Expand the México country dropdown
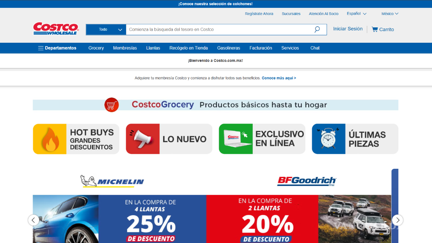 (x=390, y=13)
